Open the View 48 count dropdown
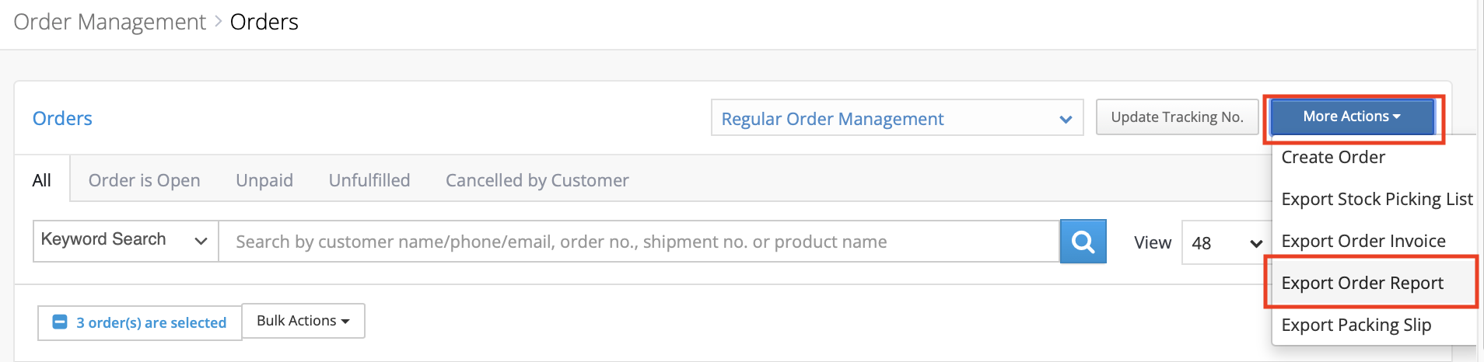1484x362 pixels. [1227, 242]
